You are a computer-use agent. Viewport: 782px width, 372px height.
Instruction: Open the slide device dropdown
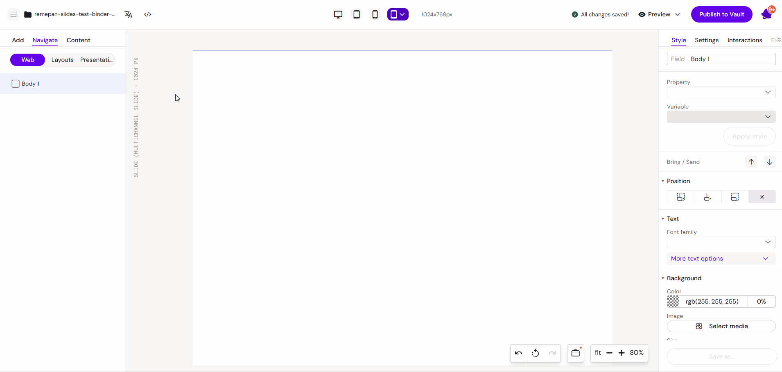pos(398,14)
